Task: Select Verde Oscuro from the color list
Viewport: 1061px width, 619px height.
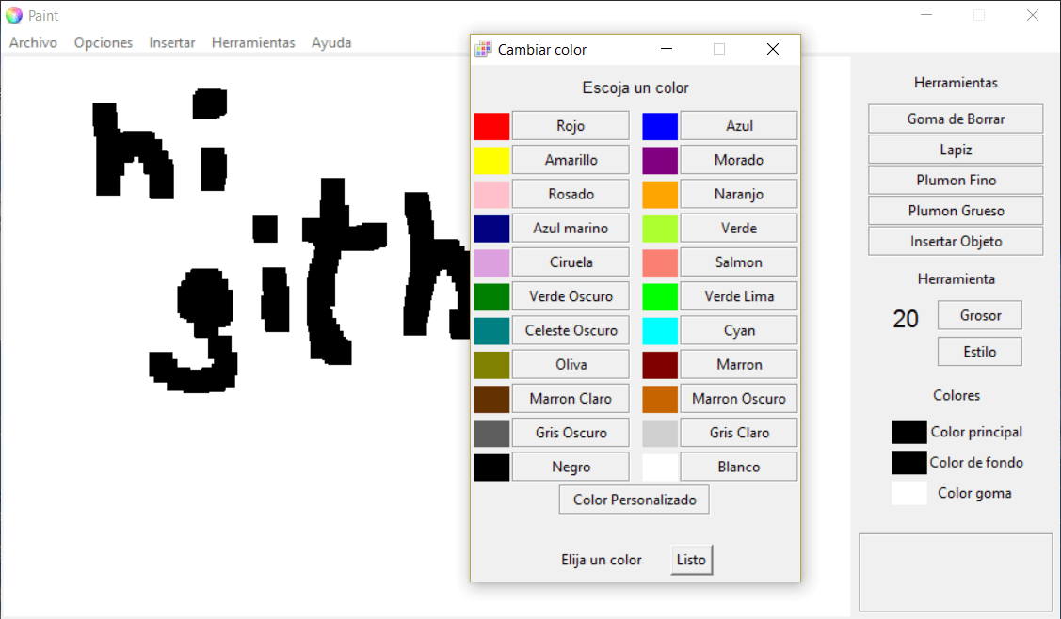Action: tap(570, 295)
